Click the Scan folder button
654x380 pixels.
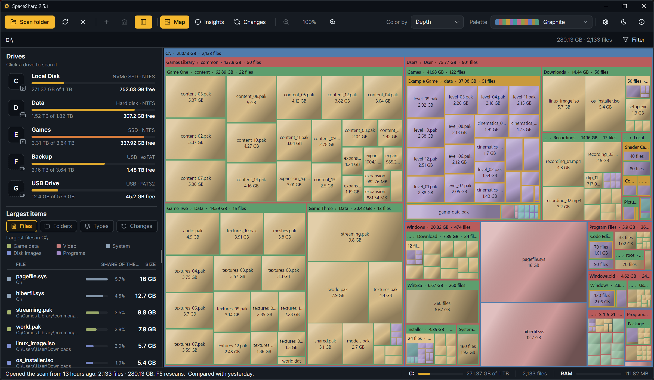[x=30, y=22]
